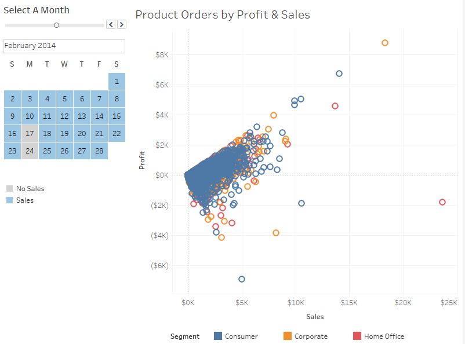Screen dimensions: 465x344
Task: Click the blue Sales legend swatch
Action: (x=10, y=199)
